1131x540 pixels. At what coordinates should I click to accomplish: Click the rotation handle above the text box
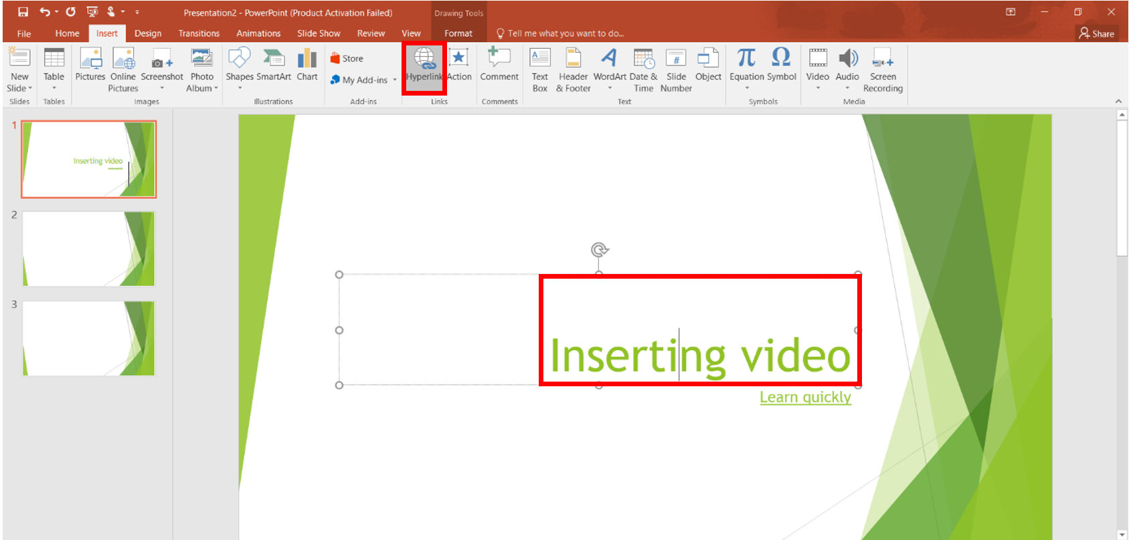coord(599,250)
